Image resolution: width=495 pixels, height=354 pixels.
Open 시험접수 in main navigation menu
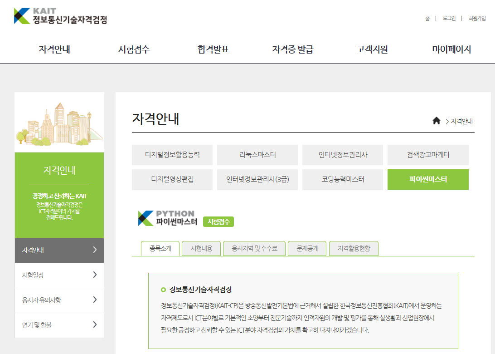point(134,49)
